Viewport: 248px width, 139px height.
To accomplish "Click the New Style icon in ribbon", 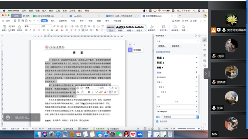I will click(x=152, y=27).
